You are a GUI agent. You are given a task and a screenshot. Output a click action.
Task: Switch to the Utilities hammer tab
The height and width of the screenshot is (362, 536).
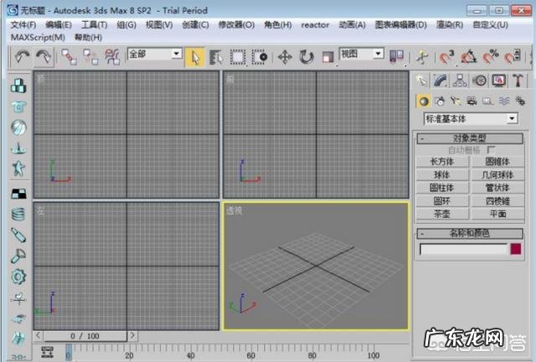coord(518,81)
